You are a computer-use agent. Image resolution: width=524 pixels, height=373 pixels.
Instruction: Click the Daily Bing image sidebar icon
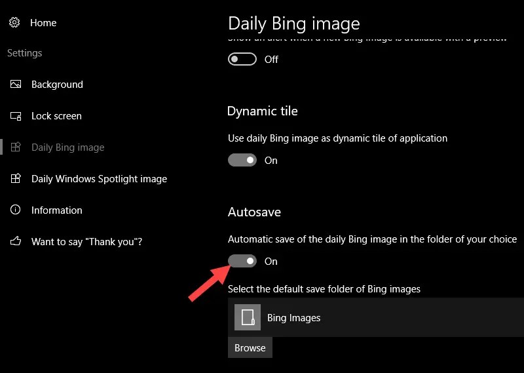coord(16,147)
